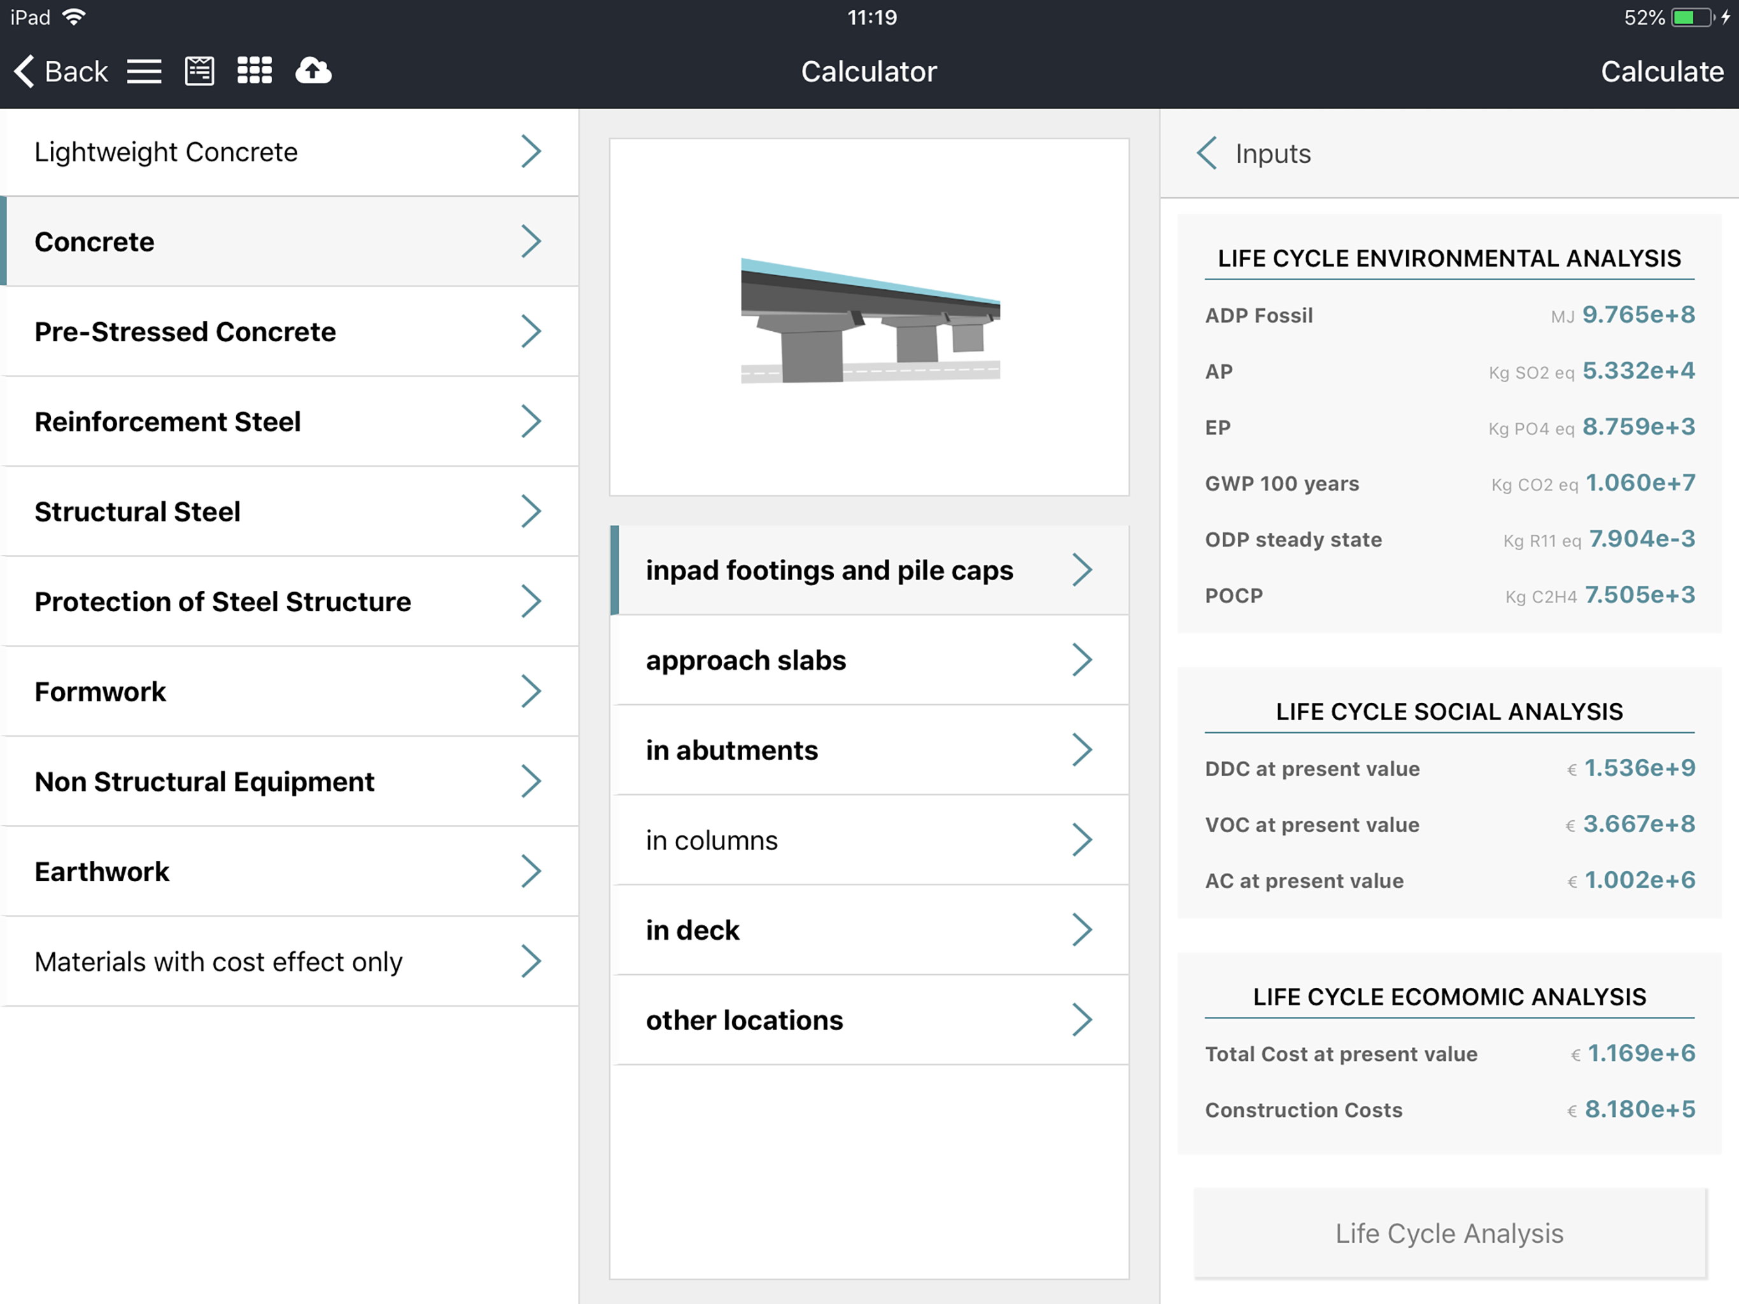Tap the cloud upload icon
This screenshot has height=1304, width=1739.
(313, 71)
